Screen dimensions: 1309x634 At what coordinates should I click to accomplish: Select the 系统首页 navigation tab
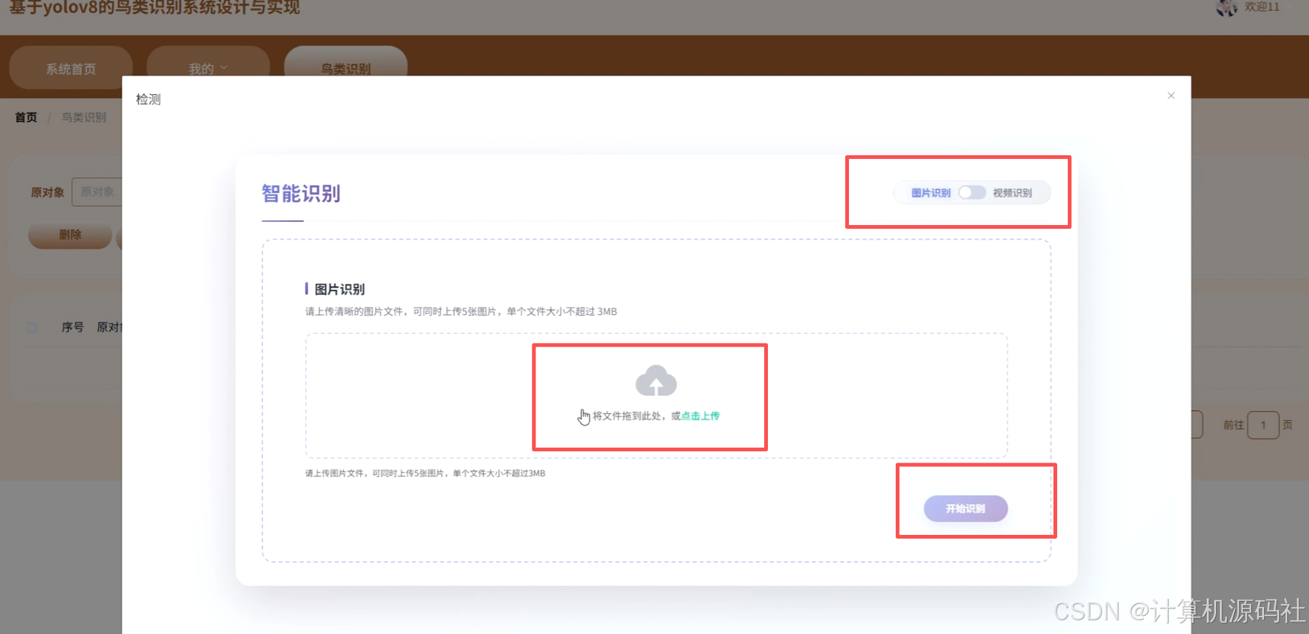(70, 69)
